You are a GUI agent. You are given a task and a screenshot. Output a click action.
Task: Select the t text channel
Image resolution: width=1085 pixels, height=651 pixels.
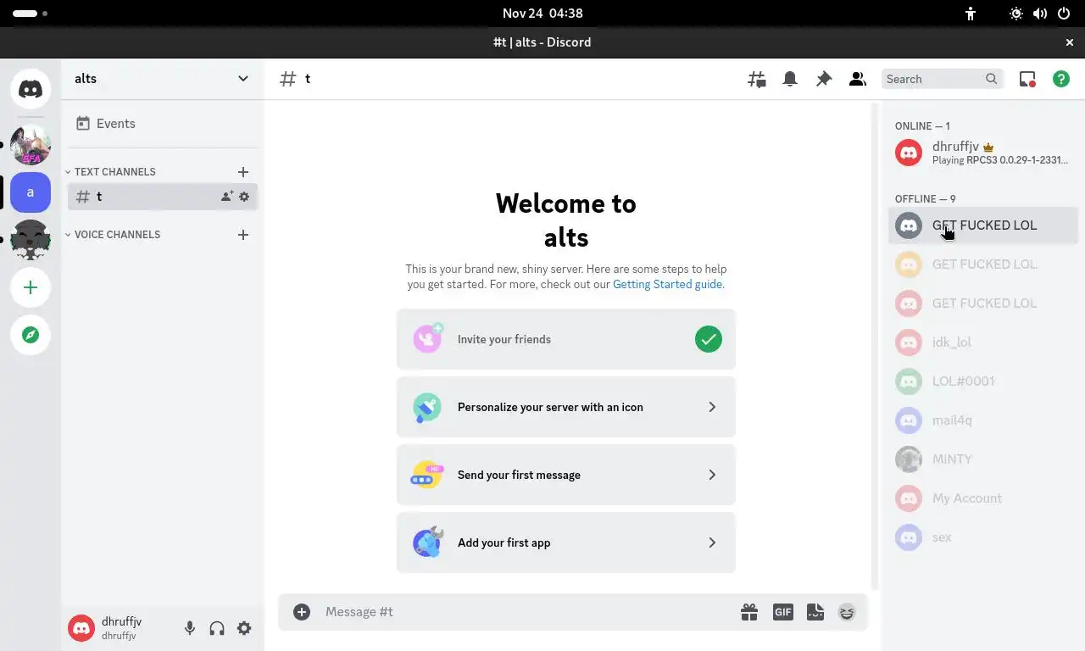pos(163,196)
